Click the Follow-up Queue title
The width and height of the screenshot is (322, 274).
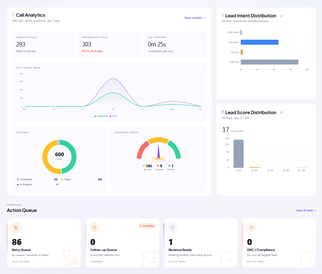[104, 250]
